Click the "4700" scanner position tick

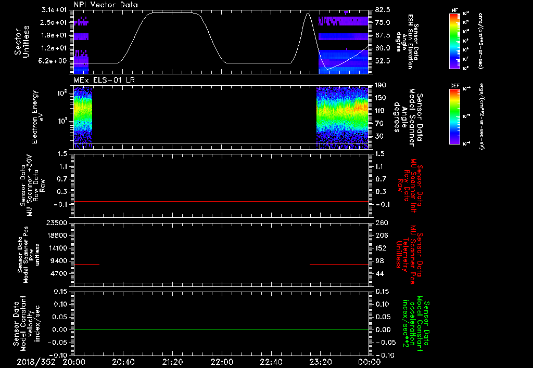tap(59, 273)
